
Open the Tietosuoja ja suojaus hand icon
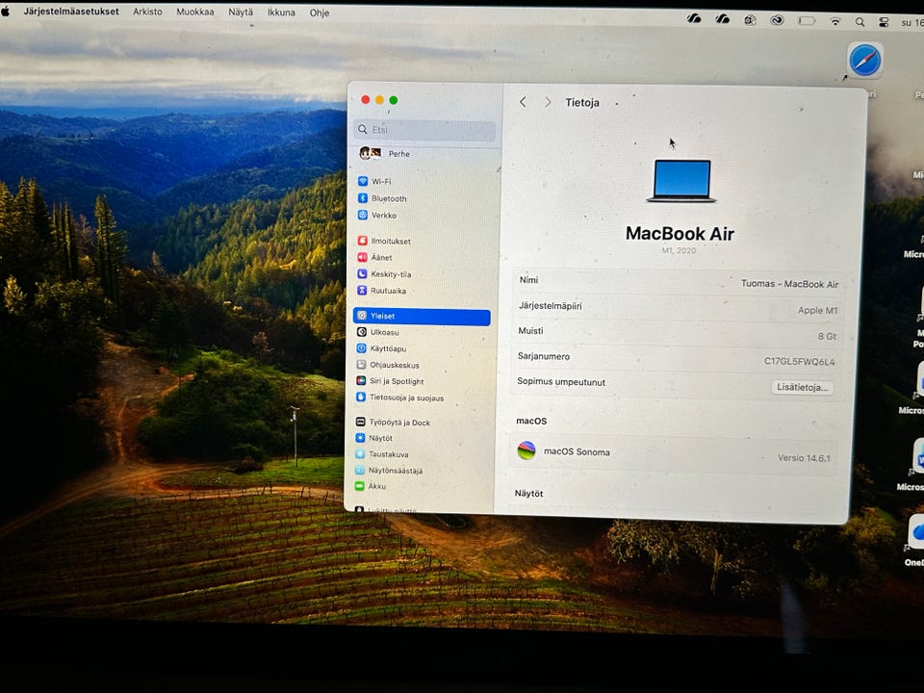(x=361, y=398)
